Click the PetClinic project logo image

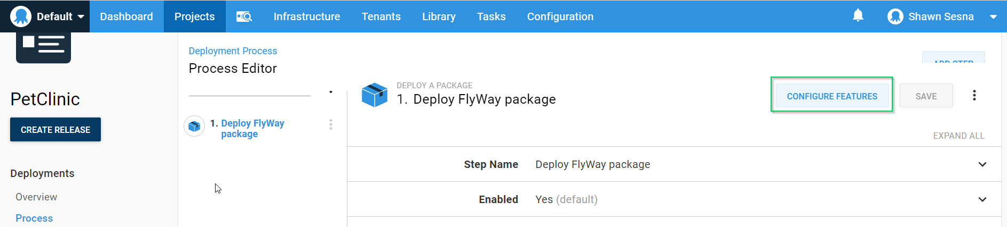43,47
